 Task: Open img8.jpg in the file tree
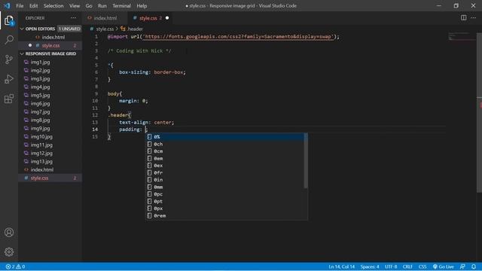[50, 120]
